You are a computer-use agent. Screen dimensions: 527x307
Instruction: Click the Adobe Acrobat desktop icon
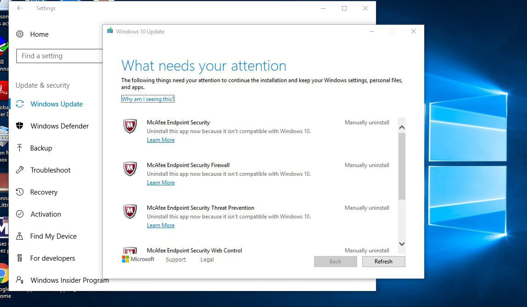pos(3,90)
